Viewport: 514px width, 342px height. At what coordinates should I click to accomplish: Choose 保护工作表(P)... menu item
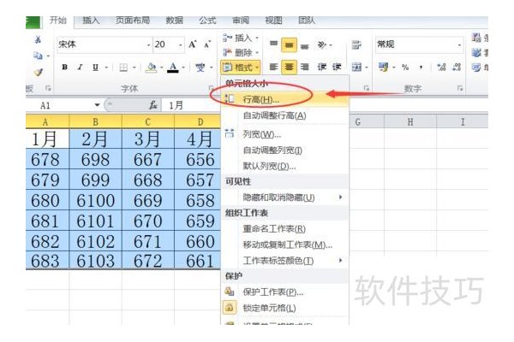click(x=284, y=292)
